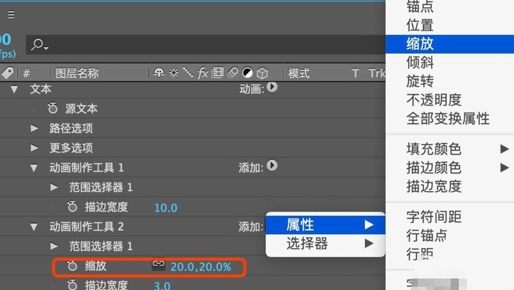Click the 图层名称 column header
This screenshot has width=514, height=290.
point(76,73)
